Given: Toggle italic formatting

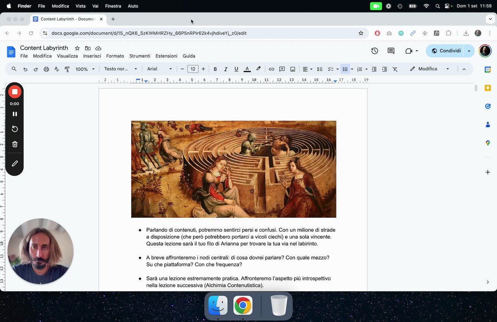Looking at the screenshot, I should pos(226,69).
